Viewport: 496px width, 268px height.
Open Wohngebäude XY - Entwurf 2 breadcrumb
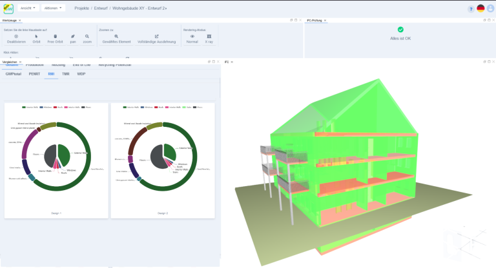(x=139, y=8)
